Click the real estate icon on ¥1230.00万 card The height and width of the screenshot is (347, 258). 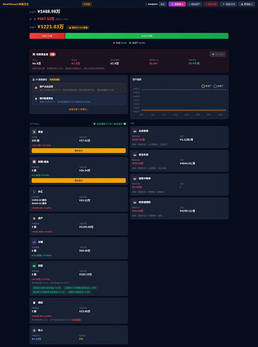tap(34, 218)
